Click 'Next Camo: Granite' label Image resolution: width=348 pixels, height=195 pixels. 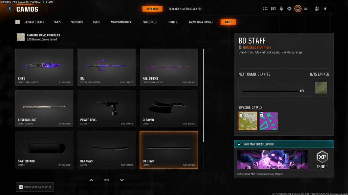[x=254, y=74]
